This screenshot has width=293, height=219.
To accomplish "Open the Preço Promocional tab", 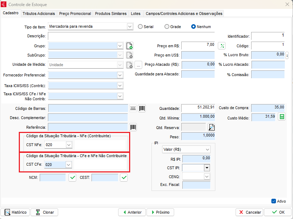I will pos(75,14).
